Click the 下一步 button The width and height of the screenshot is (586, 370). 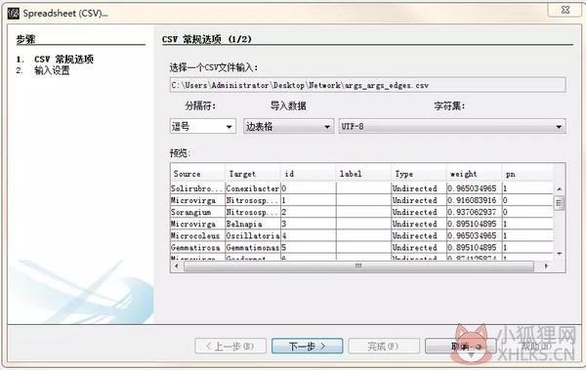click(x=308, y=346)
